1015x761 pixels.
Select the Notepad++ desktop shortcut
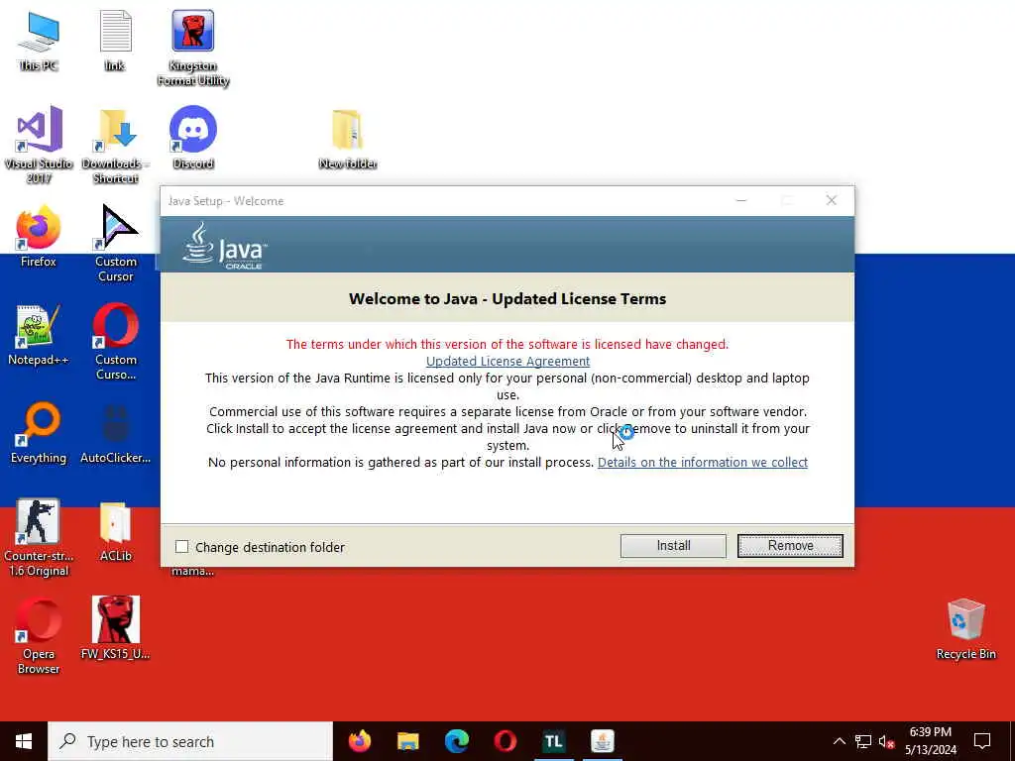click(39, 335)
